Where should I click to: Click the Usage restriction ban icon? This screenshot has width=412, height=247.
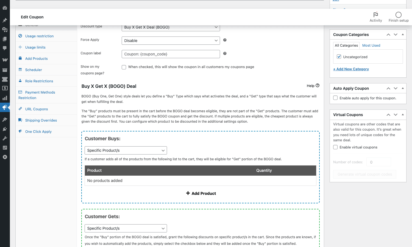click(20, 36)
